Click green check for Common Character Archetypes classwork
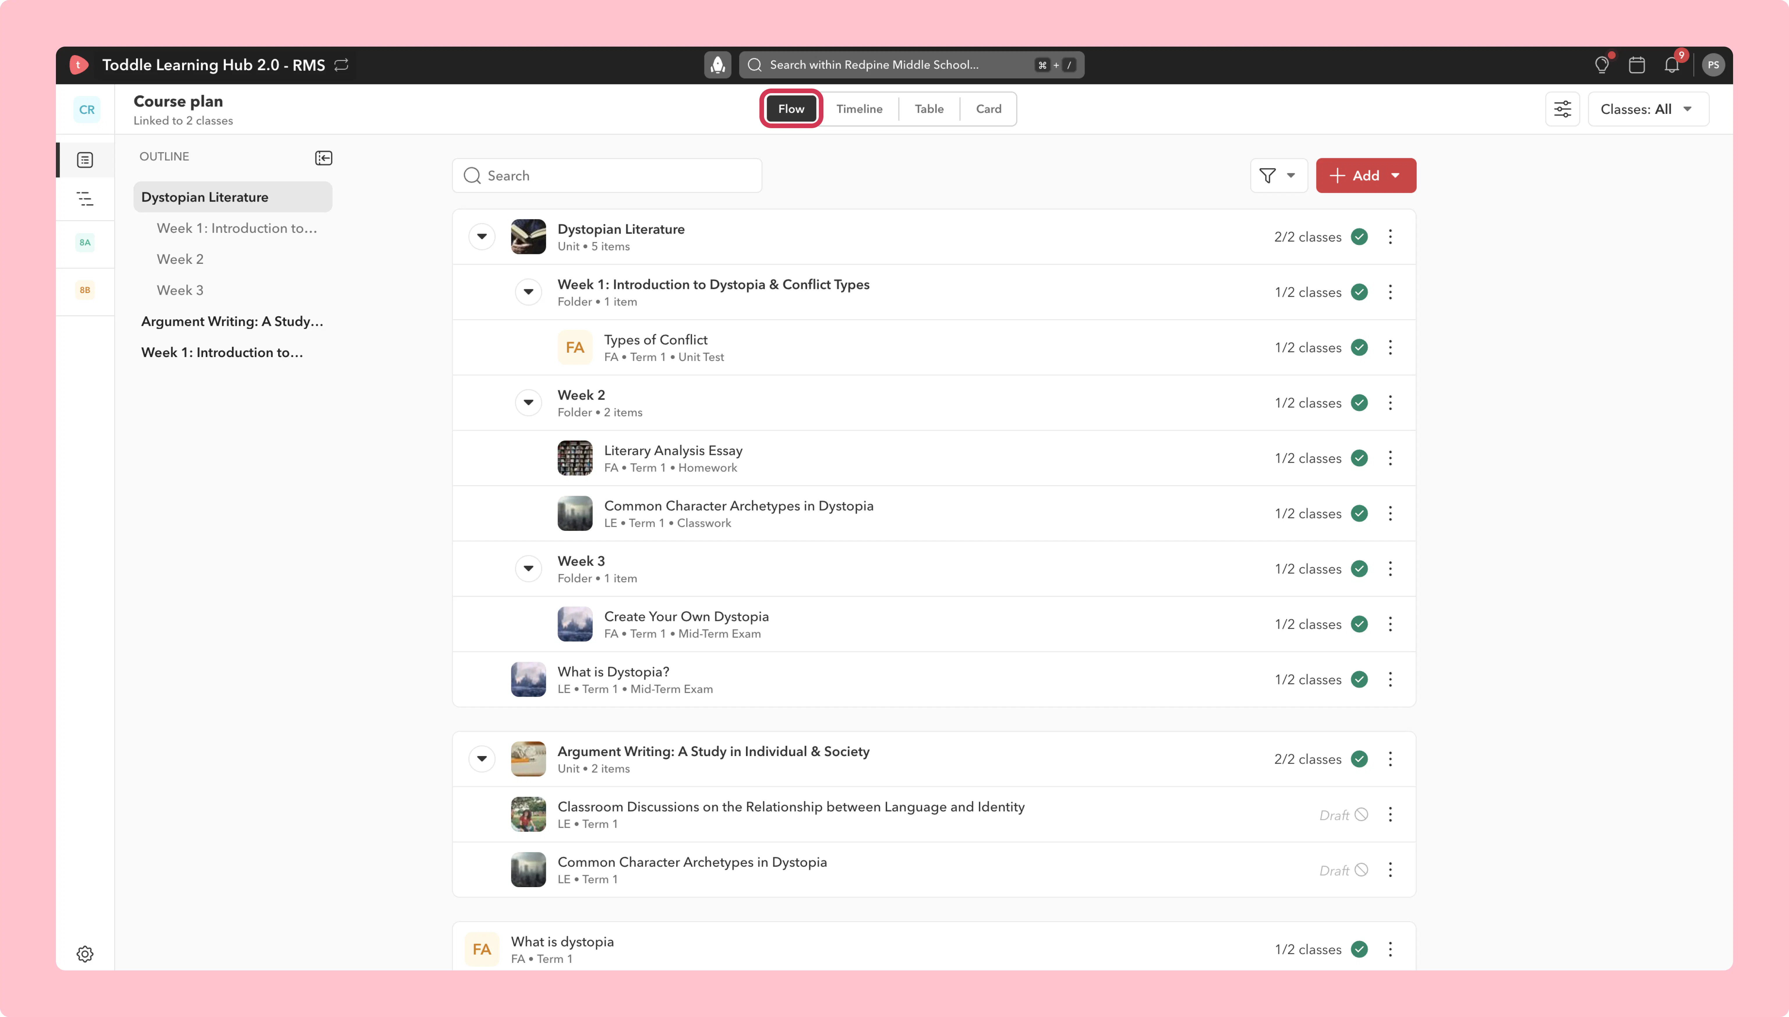 click(1359, 513)
